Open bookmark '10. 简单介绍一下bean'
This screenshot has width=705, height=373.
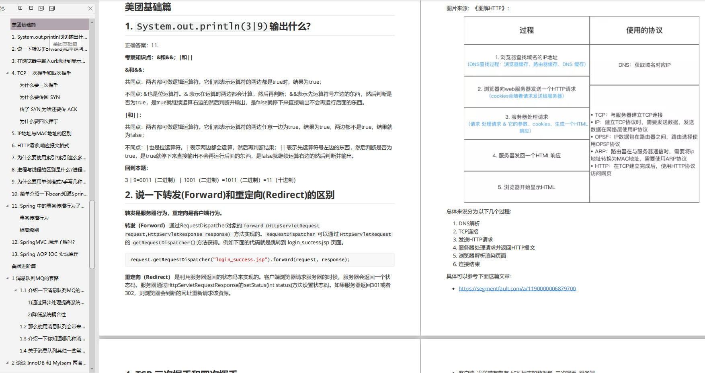49,194
